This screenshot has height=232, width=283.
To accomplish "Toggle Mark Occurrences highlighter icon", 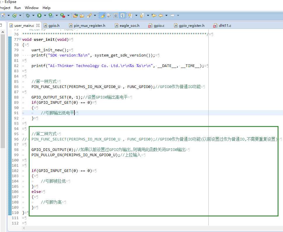I will point(102,16).
